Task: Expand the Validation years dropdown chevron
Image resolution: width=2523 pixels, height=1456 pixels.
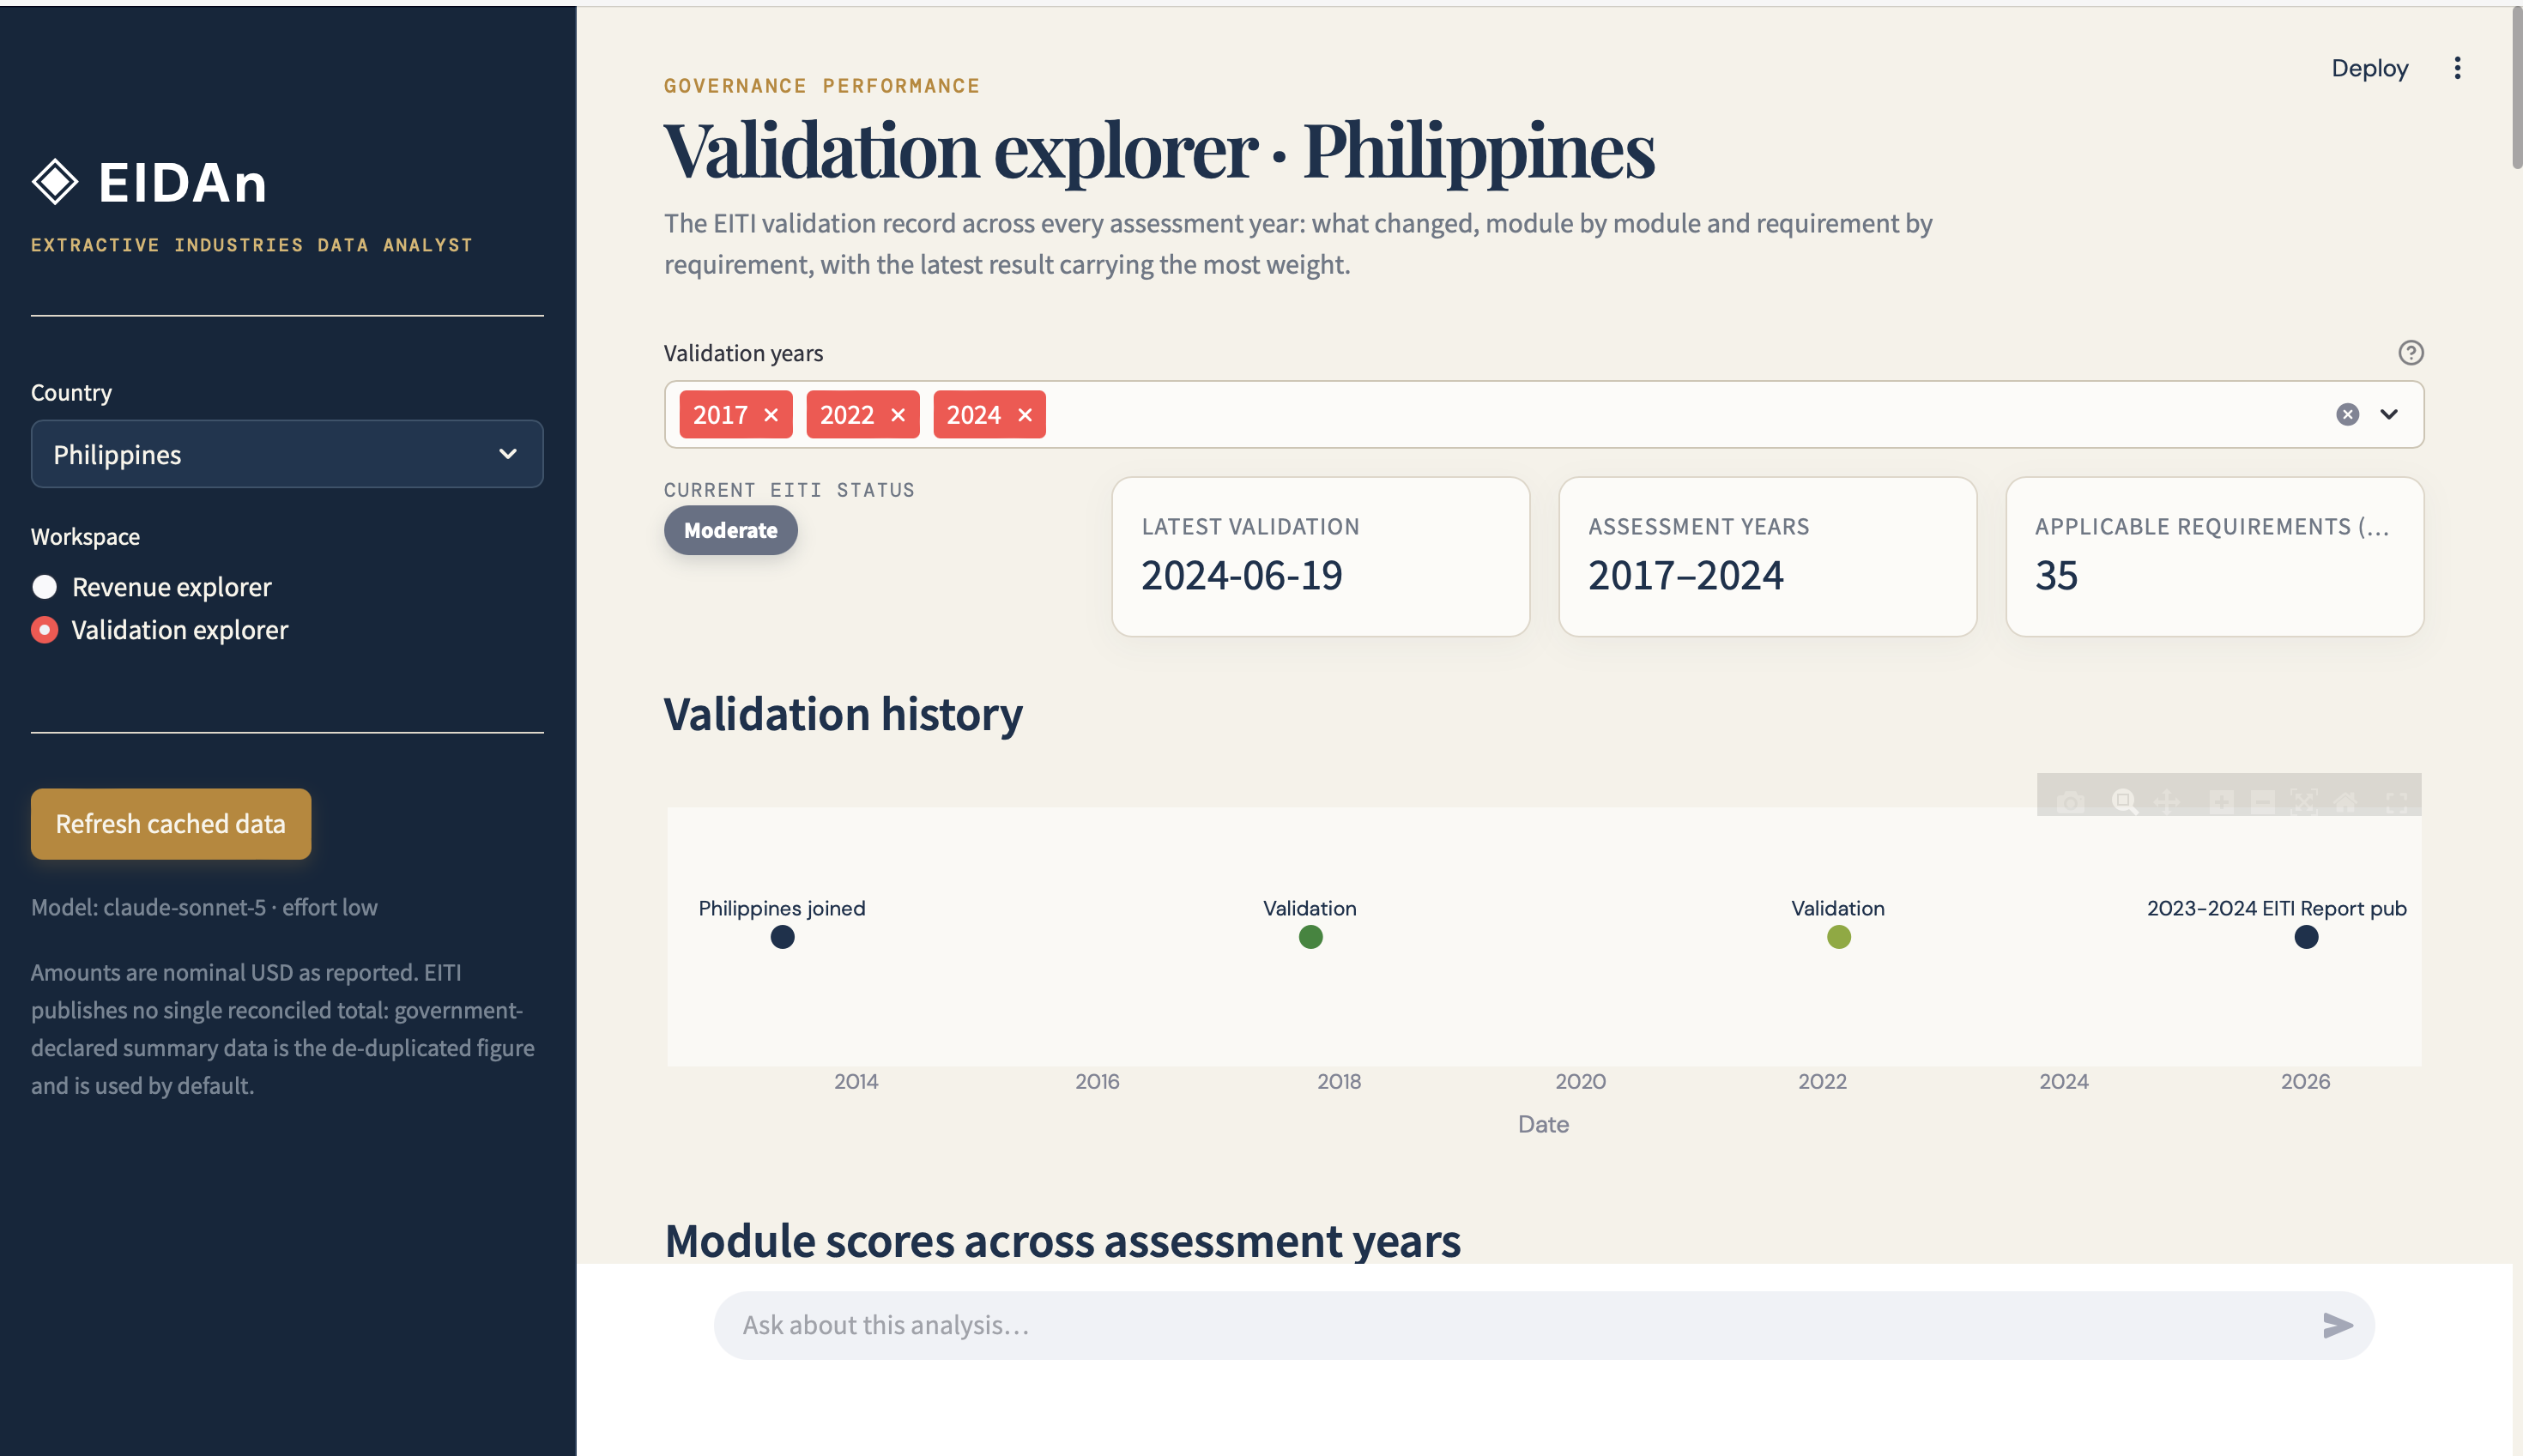Action: point(2389,415)
